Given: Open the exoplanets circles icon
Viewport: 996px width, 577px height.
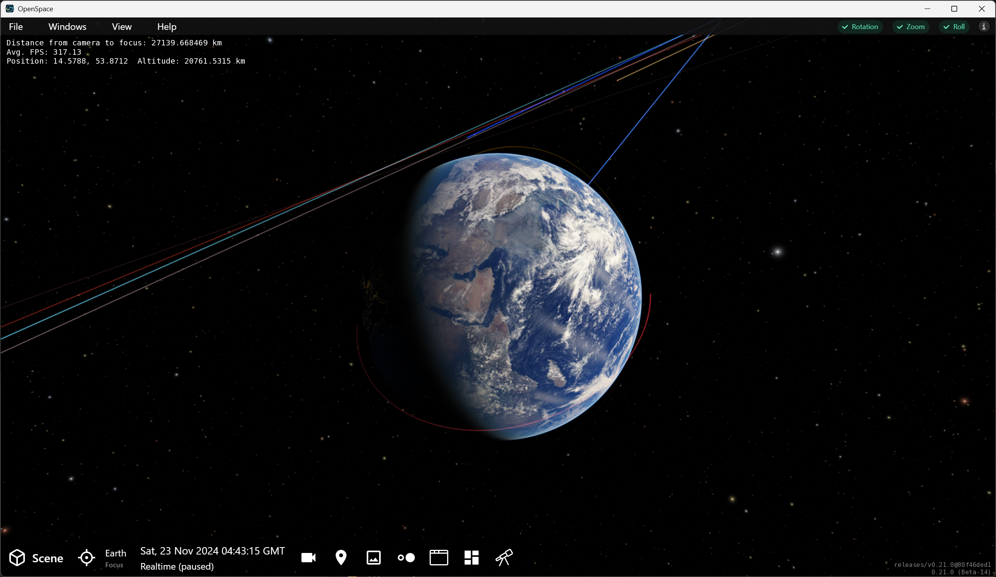Looking at the screenshot, I should pos(406,558).
